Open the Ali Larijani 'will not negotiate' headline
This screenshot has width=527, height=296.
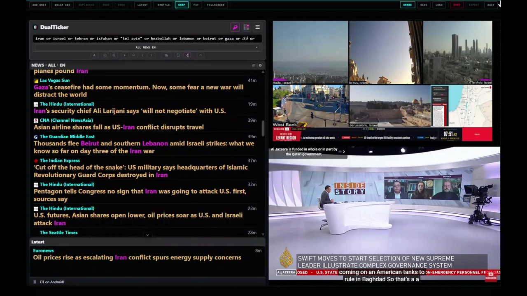[x=130, y=111]
